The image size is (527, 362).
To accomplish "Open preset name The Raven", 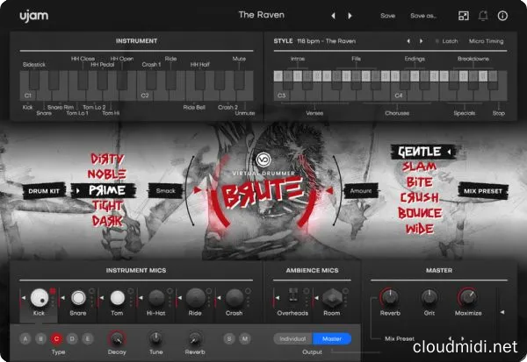I will tap(262, 15).
